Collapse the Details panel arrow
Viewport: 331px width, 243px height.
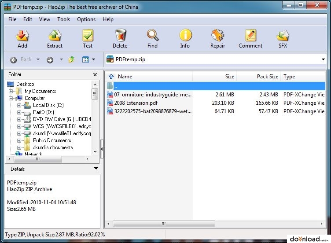tap(96, 169)
